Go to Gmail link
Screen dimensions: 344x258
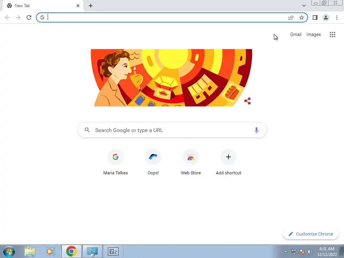(296, 35)
